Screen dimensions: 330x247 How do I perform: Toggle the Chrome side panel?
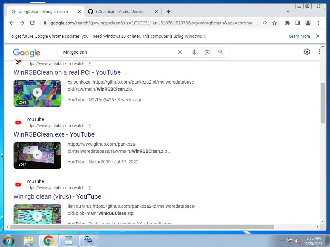point(297,23)
